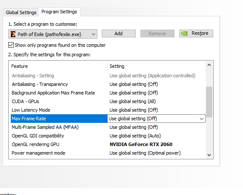The width and height of the screenshot is (243, 195).
Task: Select the greyed Antialiasing - Setting row
Action: tap(108, 76)
